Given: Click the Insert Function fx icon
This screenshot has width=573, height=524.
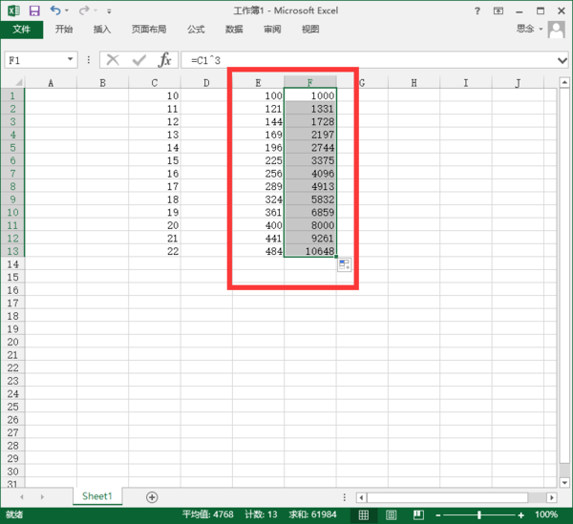Looking at the screenshot, I should pos(164,59).
